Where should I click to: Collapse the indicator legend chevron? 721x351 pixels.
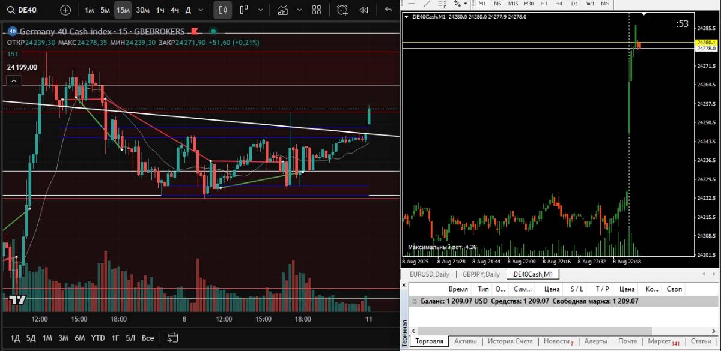[x=15, y=81]
